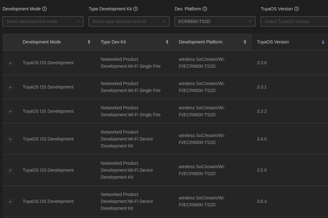
Task: Click the TuyaOS Version column header text
Action: [x=273, y=42]
